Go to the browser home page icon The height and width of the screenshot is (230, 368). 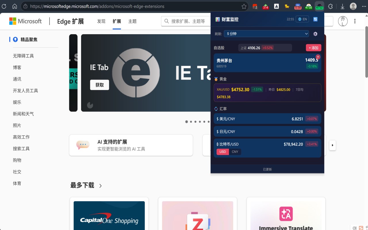point(15,6)
